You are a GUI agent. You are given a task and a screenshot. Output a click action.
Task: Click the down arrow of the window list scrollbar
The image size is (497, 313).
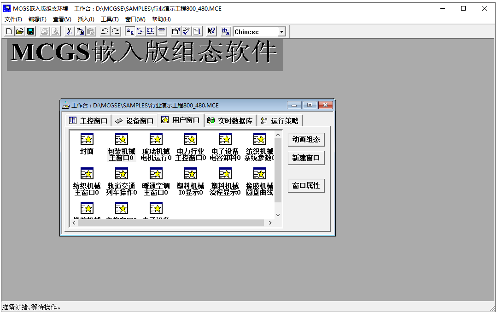pos(278,215)
